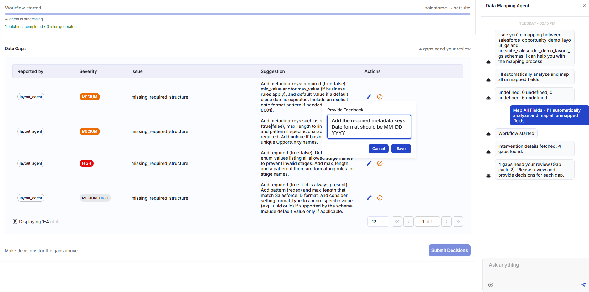Reject the HIGH severity gap suggestion

380,163
